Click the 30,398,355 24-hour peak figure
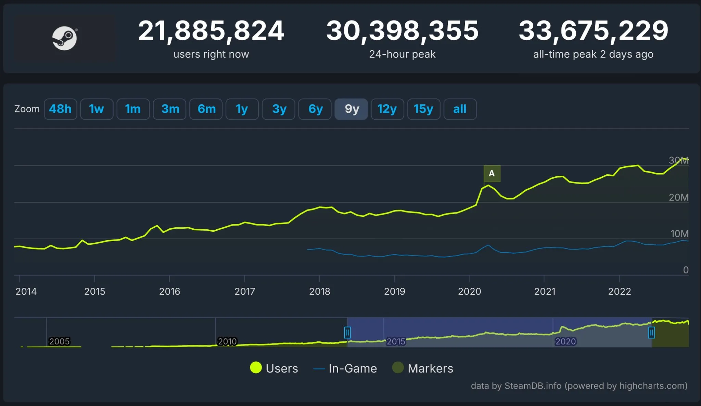This screenshot has height=406, width=701. coord(403,31)
